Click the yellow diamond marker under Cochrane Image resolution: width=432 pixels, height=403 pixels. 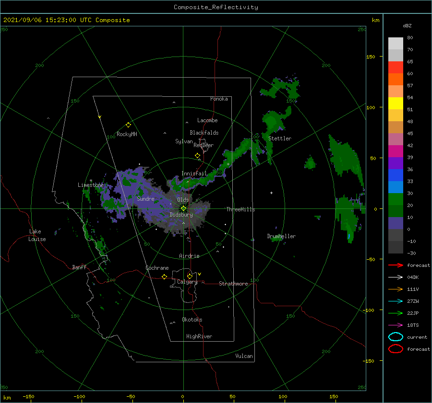tap(165, 276)
